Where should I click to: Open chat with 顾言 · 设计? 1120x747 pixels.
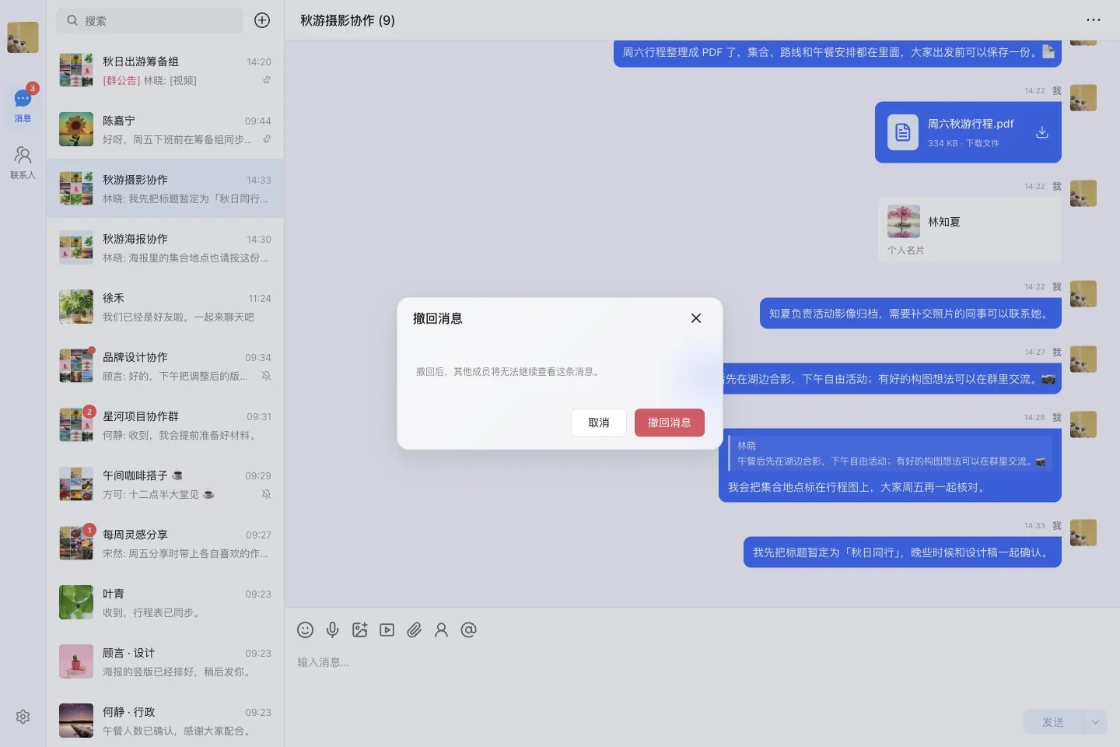(165, 661)
